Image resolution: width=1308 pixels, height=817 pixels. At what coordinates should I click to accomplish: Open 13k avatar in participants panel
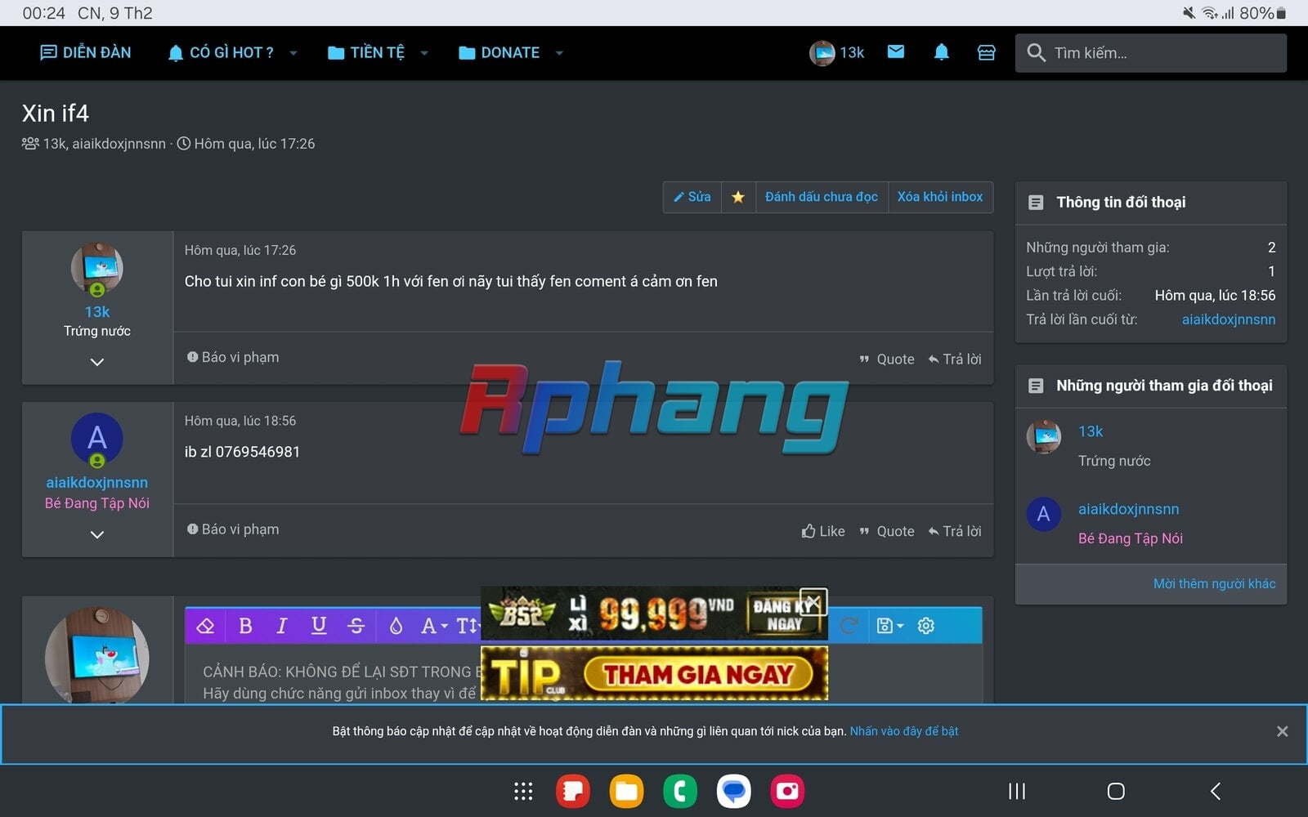click(1044, 436)
